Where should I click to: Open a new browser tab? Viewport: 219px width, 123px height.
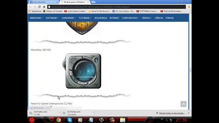(x=93, y=2)
